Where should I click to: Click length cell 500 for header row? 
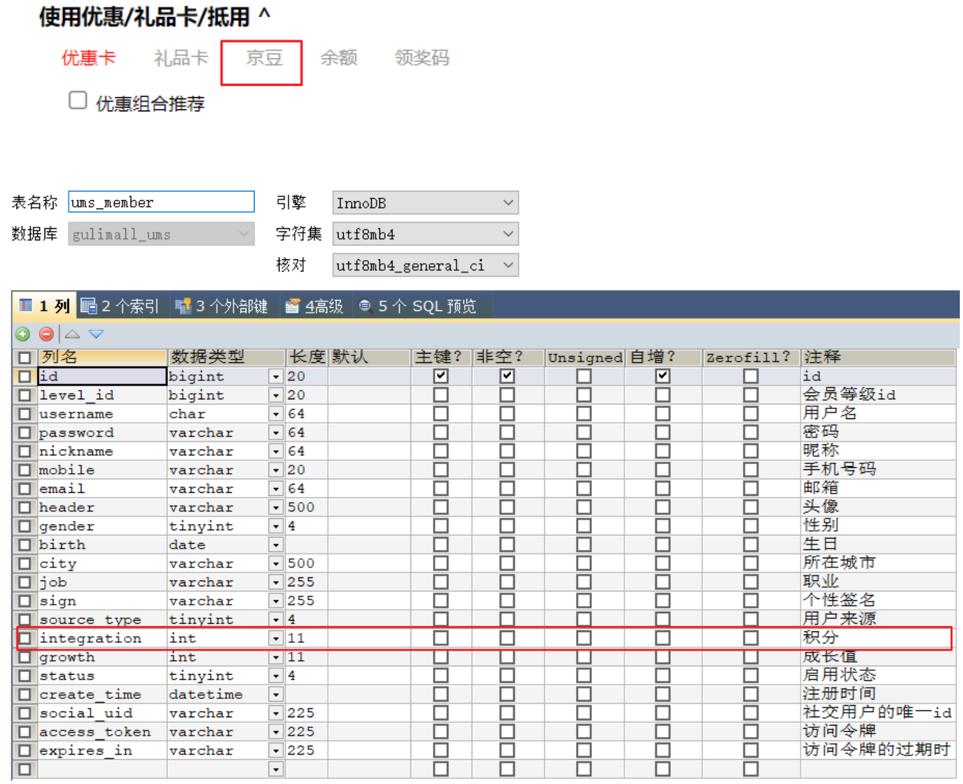point(307,507)
